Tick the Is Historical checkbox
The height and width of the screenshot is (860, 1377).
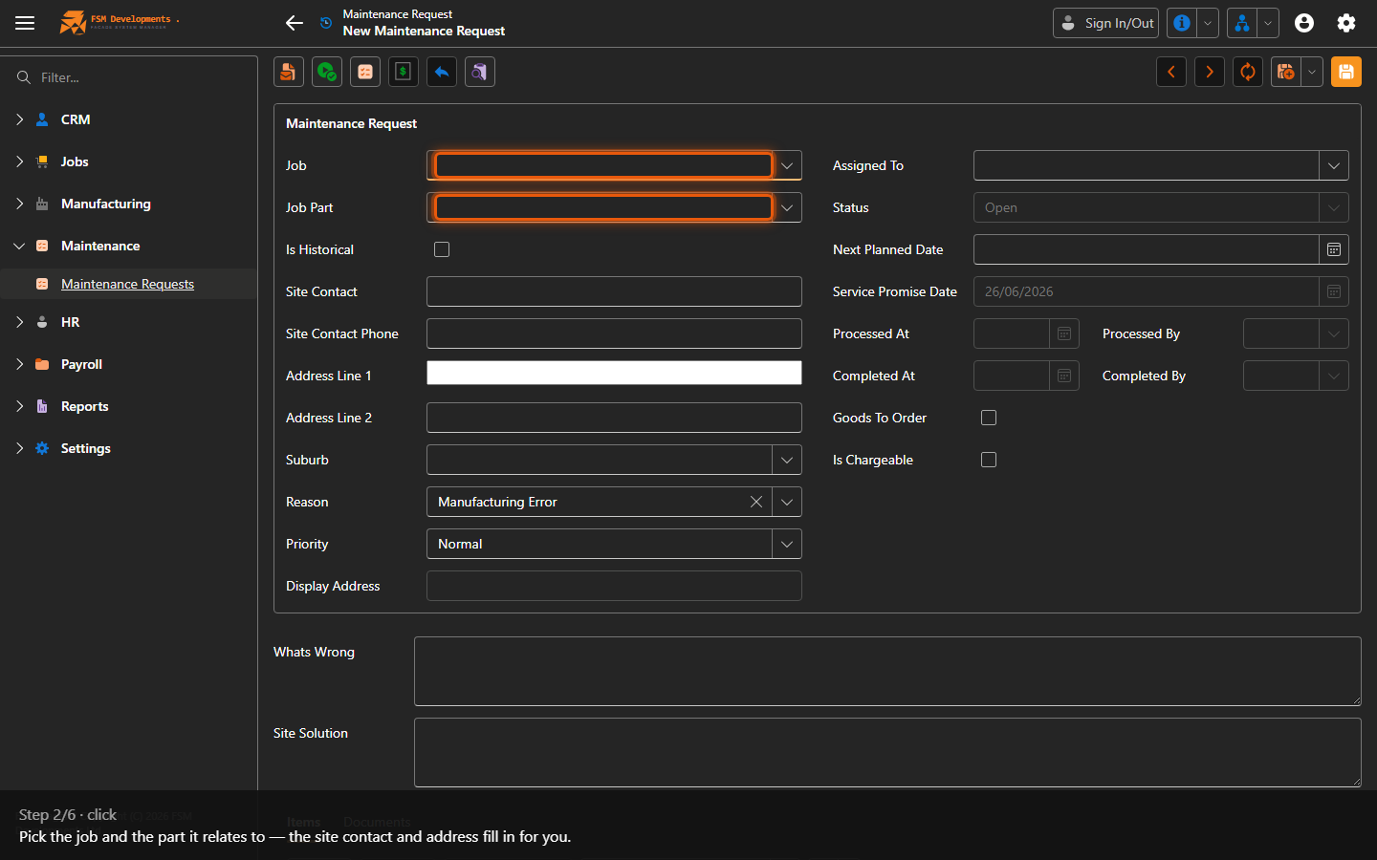[442, 249]
